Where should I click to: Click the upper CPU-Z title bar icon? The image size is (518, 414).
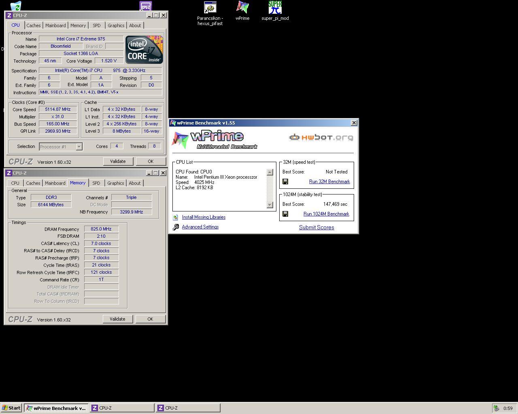9,15
